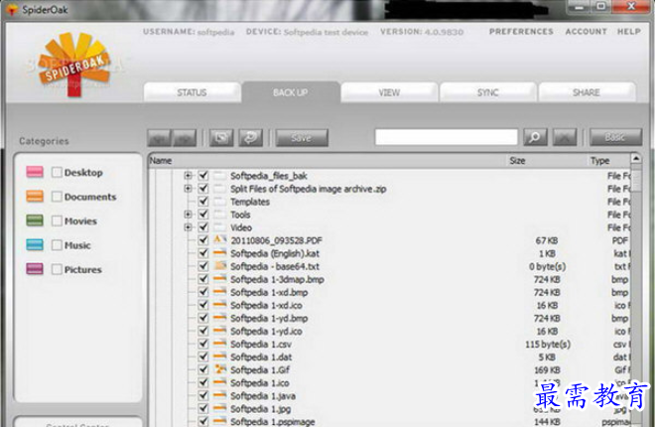Select the Softpedia 1.ico file name
656x427 pixels.
[x=259, y=382]
